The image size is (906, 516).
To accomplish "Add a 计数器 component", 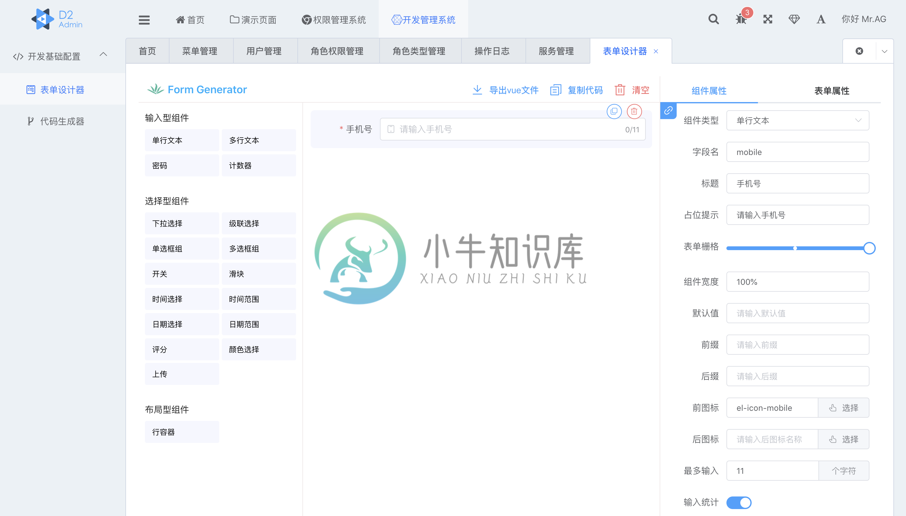I will pos(259,165).
